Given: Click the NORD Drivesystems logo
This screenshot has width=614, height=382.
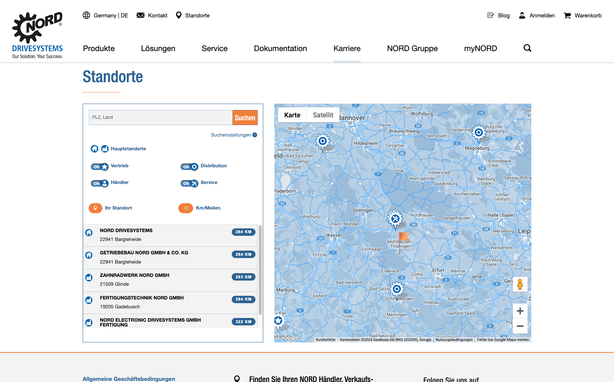Looking at the screenshot, I should pyautogui.click(x=37, y=35).
